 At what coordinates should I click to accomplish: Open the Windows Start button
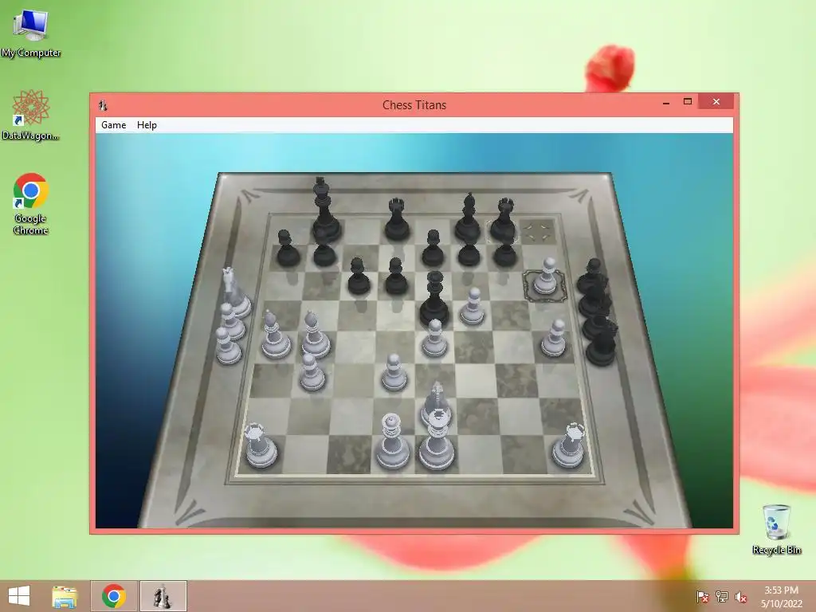19,596
